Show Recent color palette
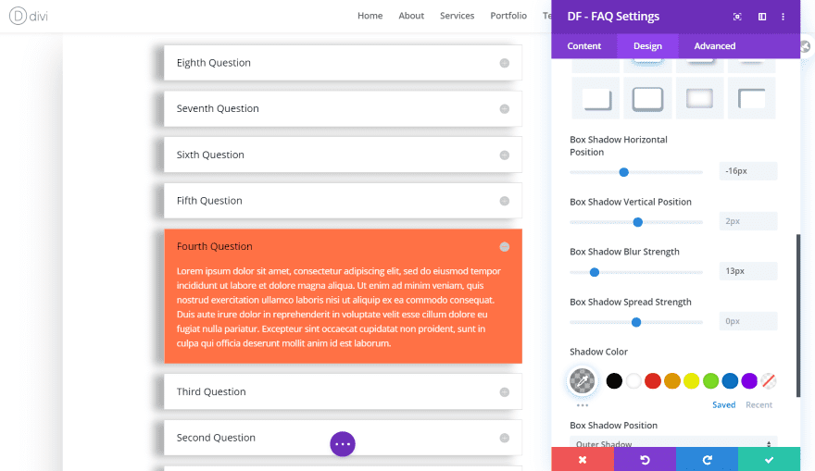815x471 pixels. (759, 405)
